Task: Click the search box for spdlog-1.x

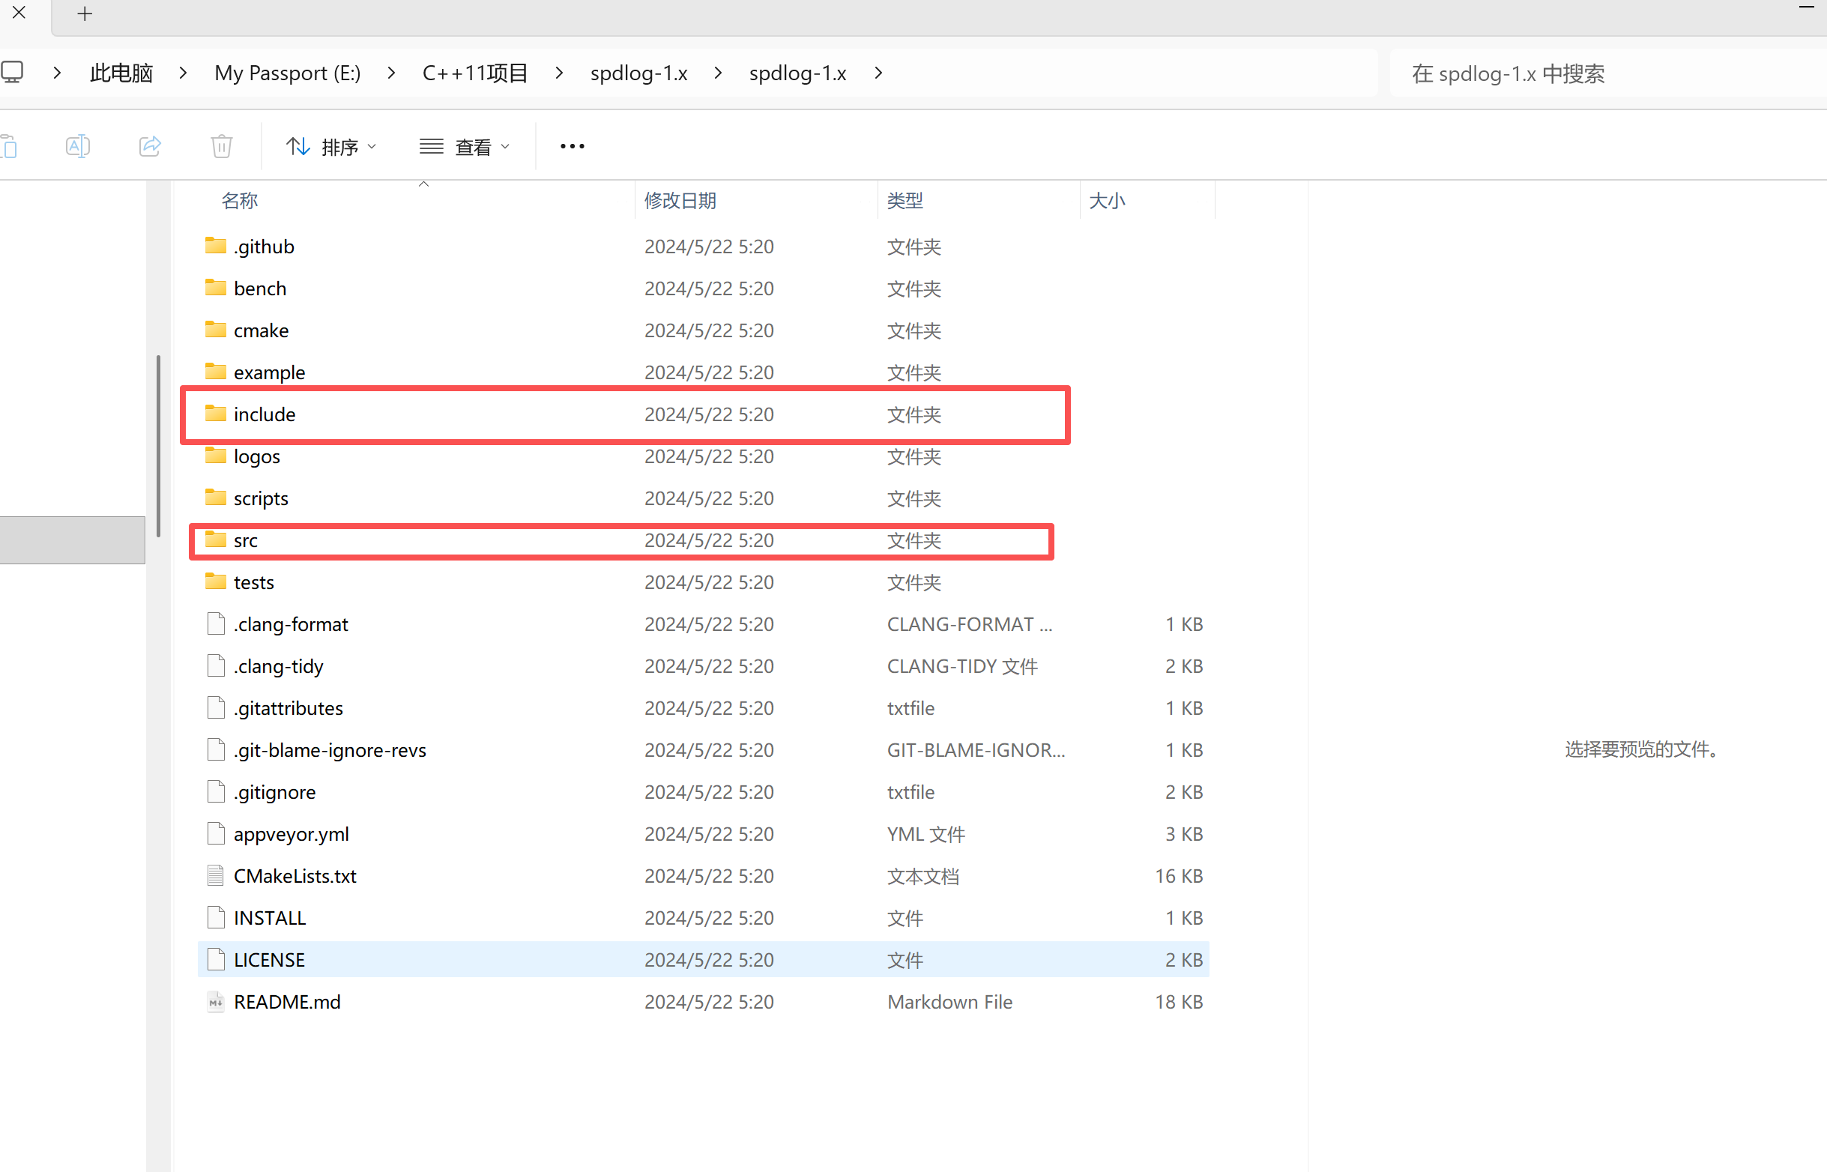Action: pos(1598,74)
